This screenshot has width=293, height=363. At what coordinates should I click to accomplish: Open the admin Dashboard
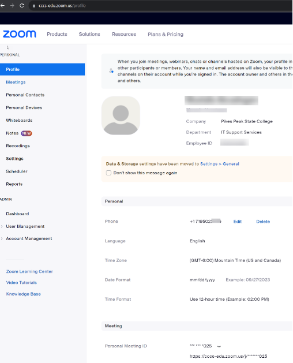click(17, 214)
